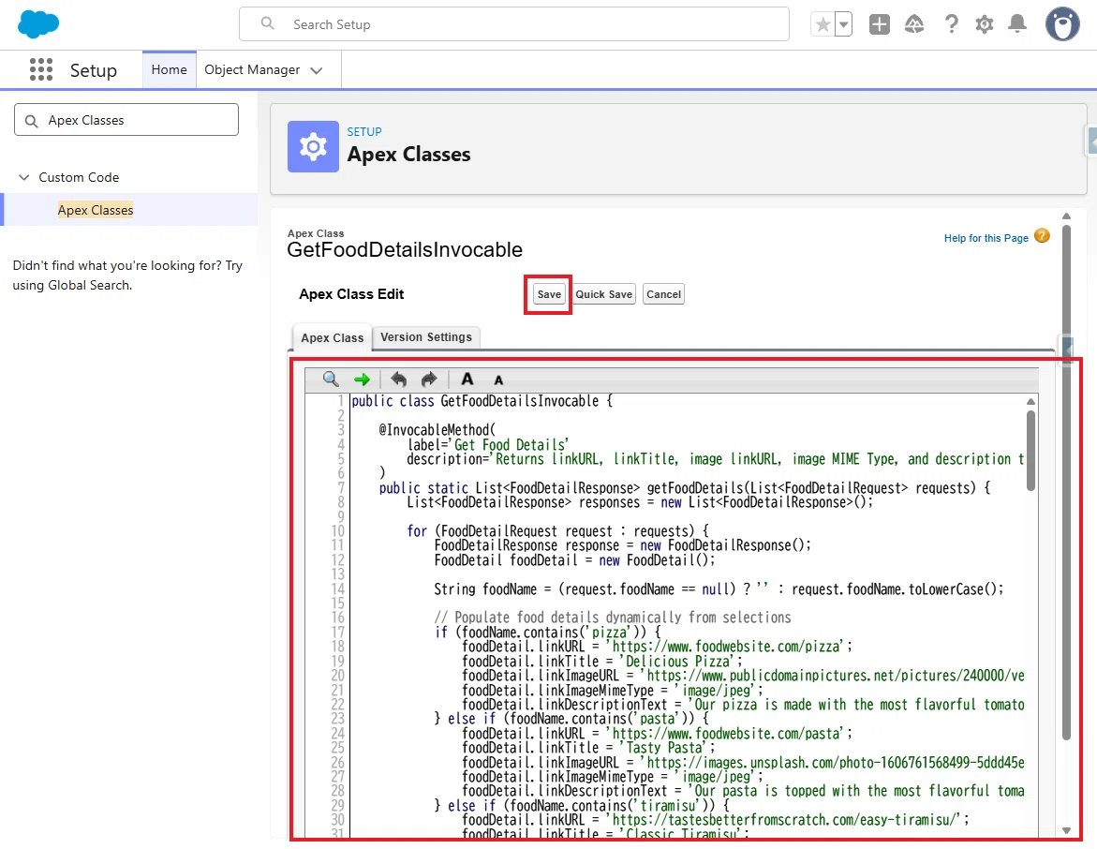The image size is (1097, 849).
Task: Click the page scrollbar down arrow
Action: pos(1066,831)
